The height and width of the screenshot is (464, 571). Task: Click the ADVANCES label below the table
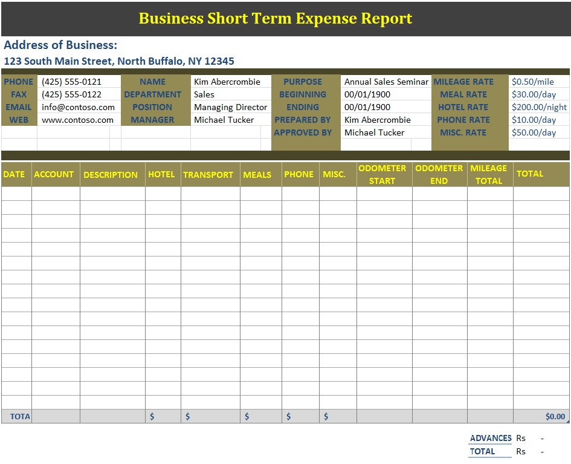pyautogui.click(x=491, y=438)
